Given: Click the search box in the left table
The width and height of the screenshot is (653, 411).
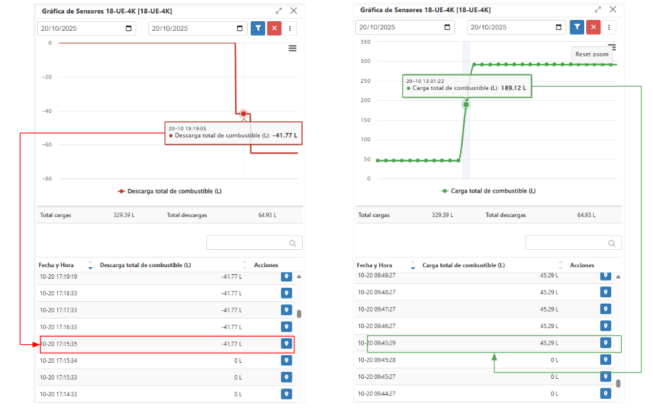Looking at the screenshot, I should [x=255, y=243].
